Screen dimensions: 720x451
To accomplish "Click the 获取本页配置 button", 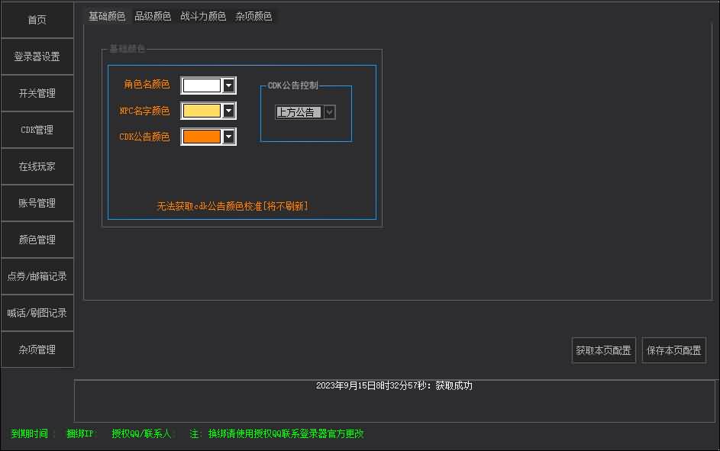I will point(603,350).
